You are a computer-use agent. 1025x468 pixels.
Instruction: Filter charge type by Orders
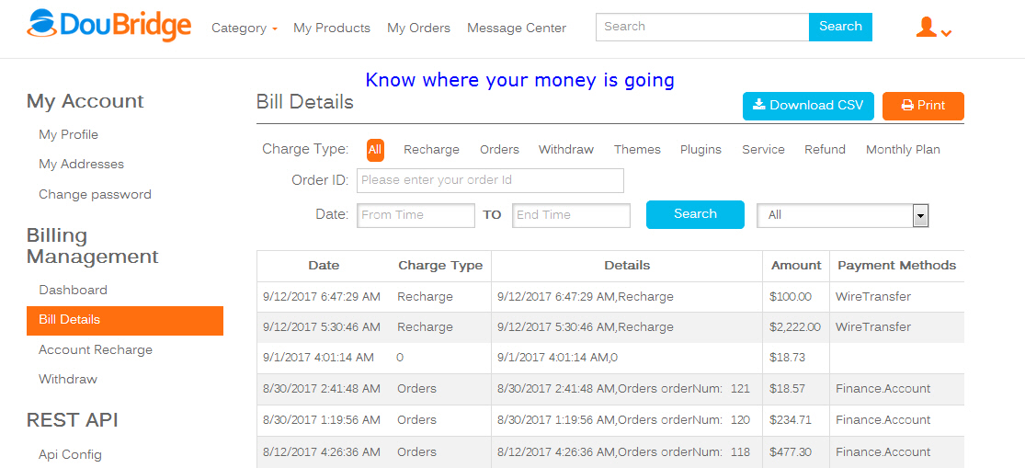pos(499,150)
